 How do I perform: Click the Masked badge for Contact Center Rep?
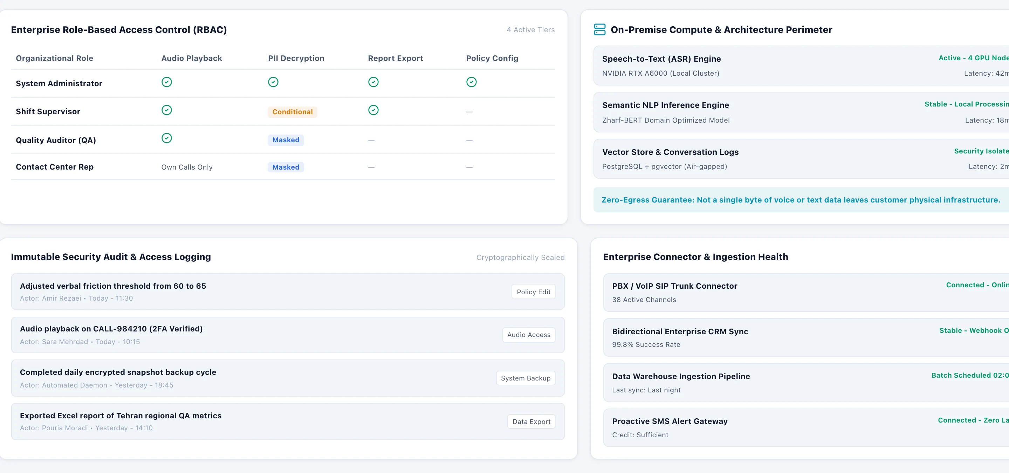[286, 167]
